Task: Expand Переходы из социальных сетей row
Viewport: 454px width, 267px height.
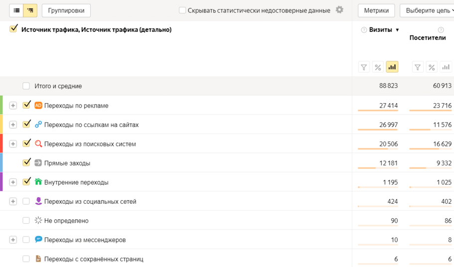Action: (13, 201)
